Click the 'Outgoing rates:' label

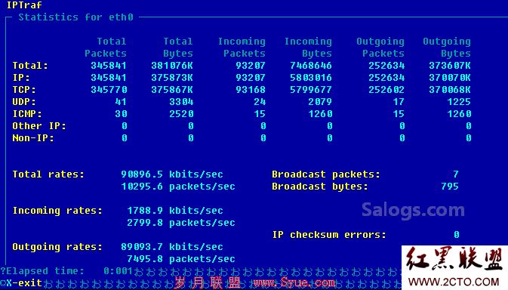point(57,247)
